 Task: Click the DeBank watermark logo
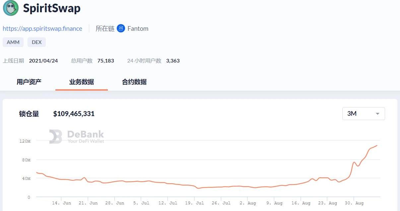(77, 136)
